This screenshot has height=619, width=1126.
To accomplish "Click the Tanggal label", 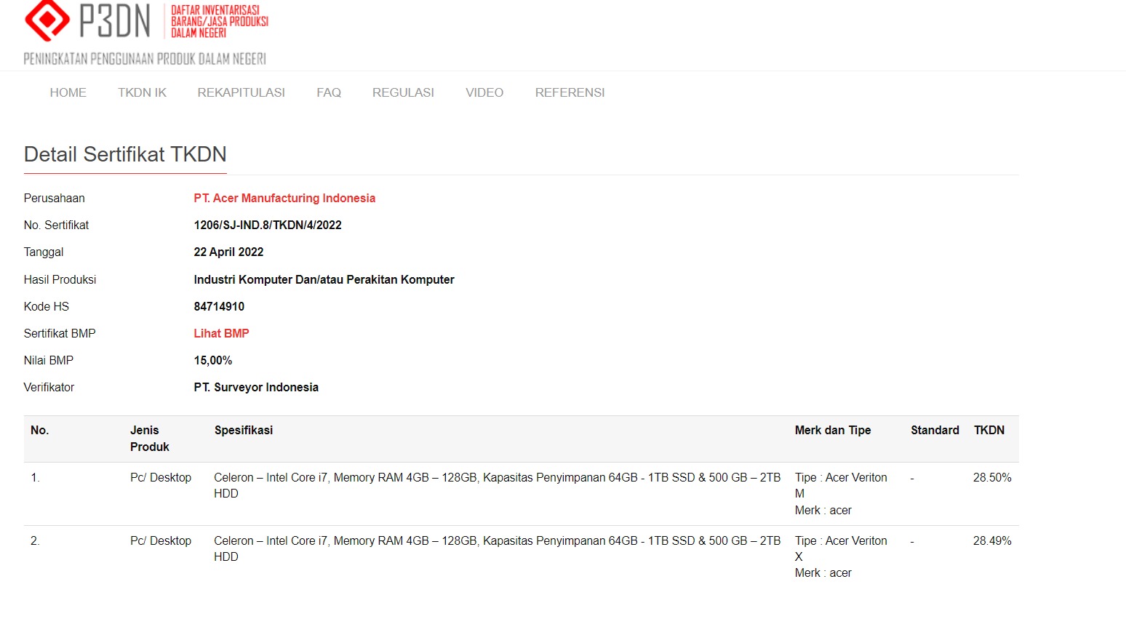I will [44, 252].
